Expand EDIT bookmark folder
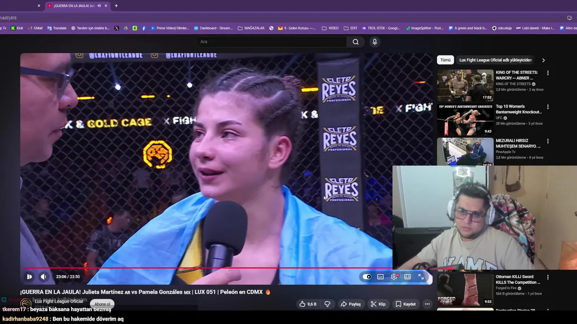The height and width of the screenshot is (324, 577). (350, 28)
